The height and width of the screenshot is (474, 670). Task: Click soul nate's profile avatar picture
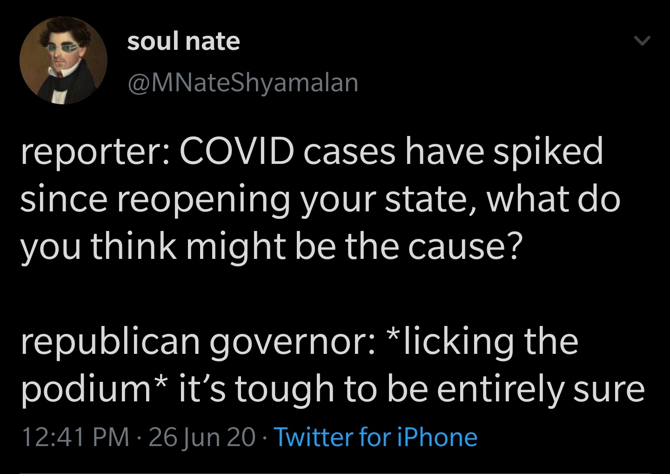pyautogui.click(x=63, y=61)
